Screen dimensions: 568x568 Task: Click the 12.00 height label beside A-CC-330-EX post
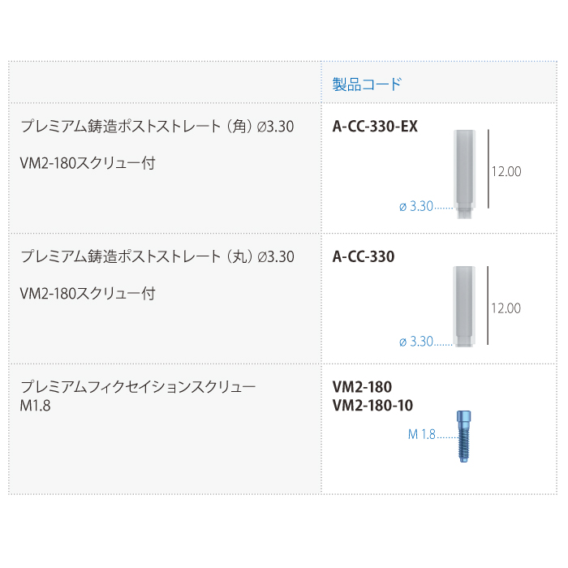506,172
